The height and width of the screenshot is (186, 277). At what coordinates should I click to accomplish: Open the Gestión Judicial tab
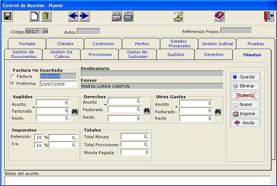217,44
